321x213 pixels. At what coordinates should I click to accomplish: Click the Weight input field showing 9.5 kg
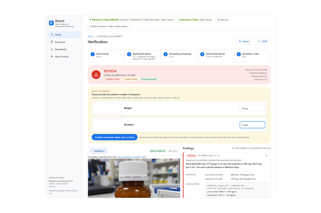point(252,108)
